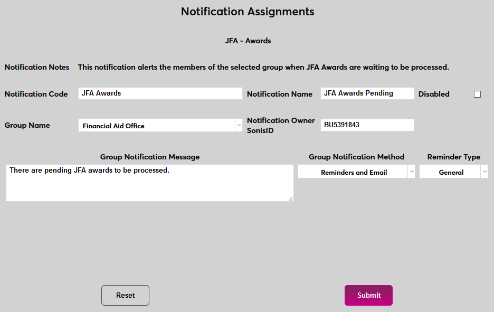Focus the Notification Code input field
494x312 pixels.
(x=160, y=93)
